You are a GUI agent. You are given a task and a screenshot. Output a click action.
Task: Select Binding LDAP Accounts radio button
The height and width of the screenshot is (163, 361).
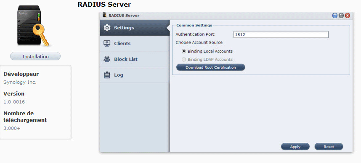pyautogui.click(x=184, y=60)
